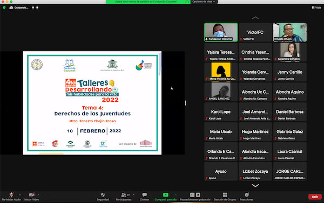Expand video options caret beside camera
Screen dimensions: 324x203
point(38,195)
